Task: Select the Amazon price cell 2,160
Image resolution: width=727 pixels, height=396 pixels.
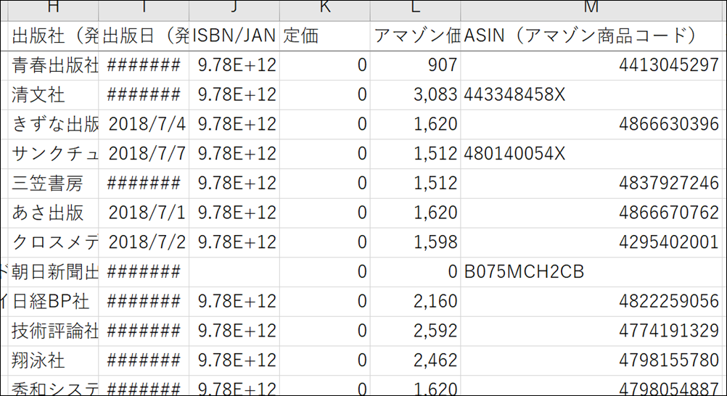Action: tap(415, 302)
